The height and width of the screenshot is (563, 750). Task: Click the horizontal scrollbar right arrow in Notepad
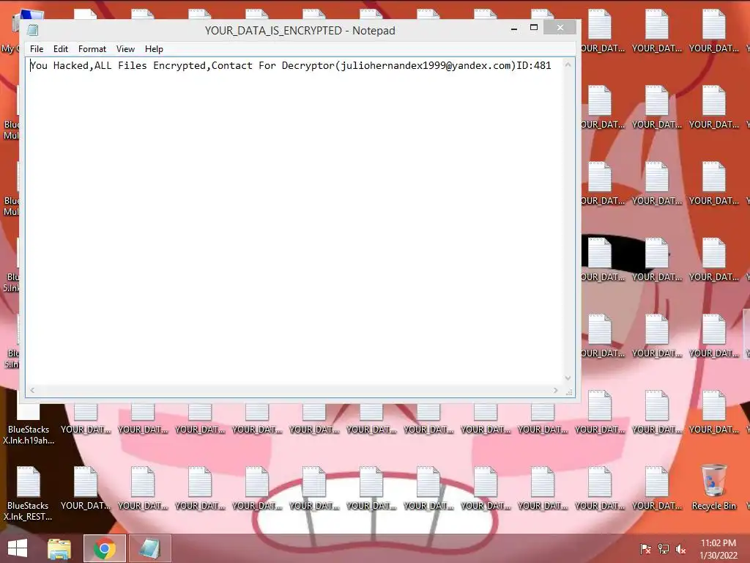(x=555, y=390)
